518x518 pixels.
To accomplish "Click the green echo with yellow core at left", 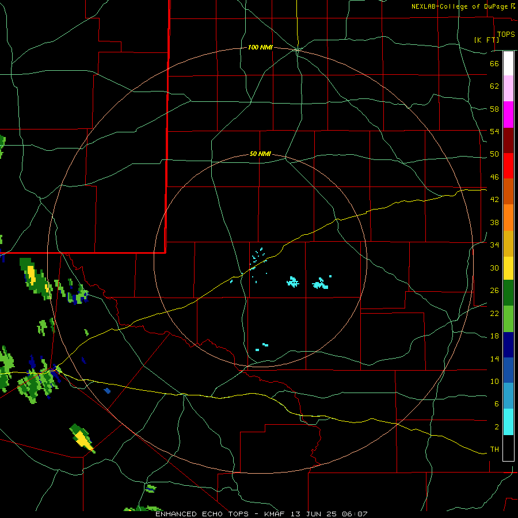I will tap(36, 279).
